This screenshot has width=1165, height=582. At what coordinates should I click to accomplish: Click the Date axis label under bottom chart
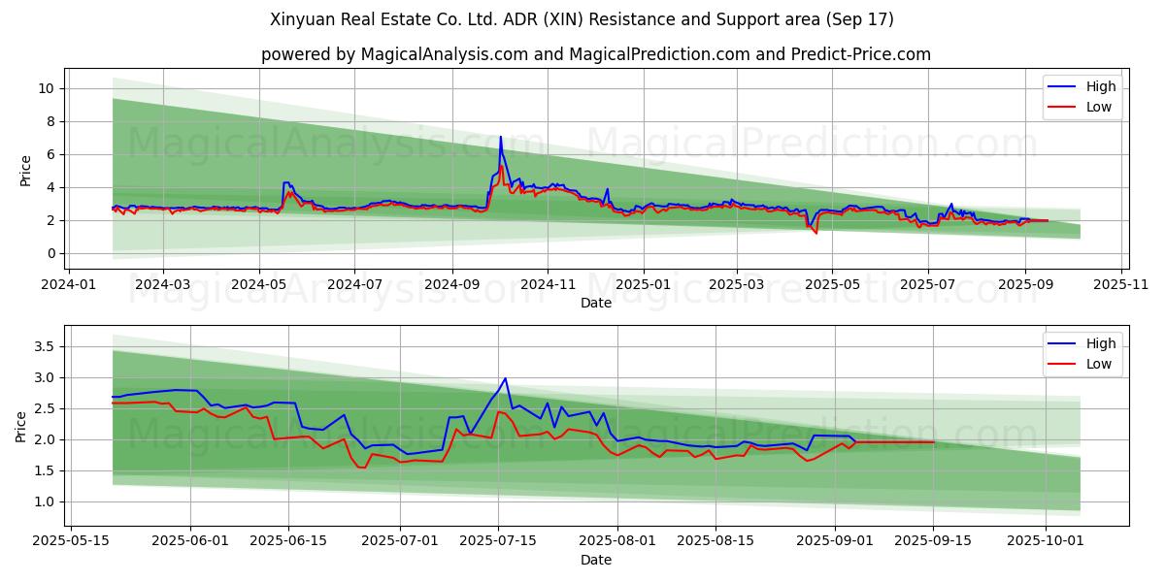595,560
